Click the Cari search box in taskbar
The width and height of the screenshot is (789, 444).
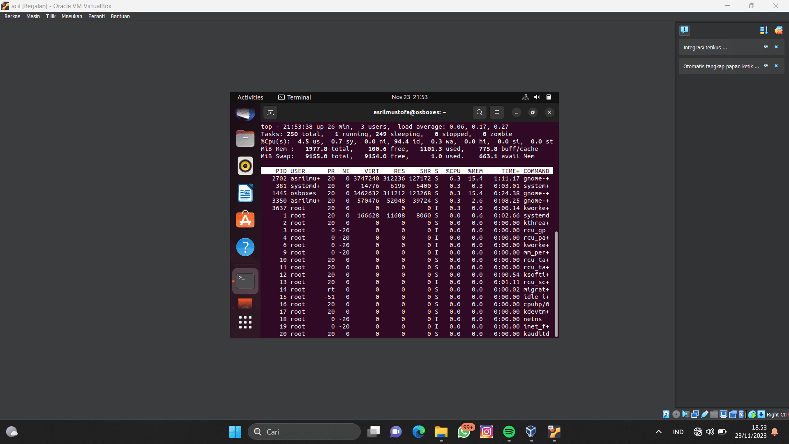(x=304, y=432)
